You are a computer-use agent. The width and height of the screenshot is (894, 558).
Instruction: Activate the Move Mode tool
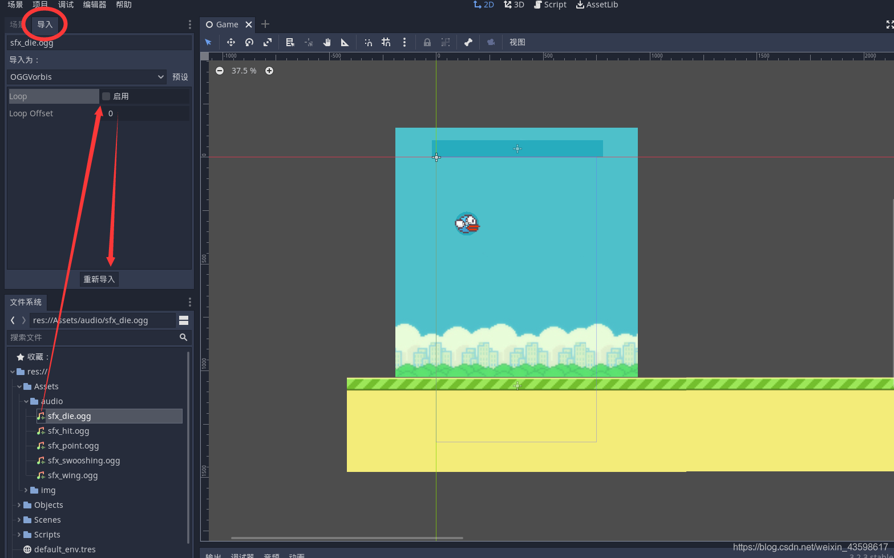click(x=231, y=42)
